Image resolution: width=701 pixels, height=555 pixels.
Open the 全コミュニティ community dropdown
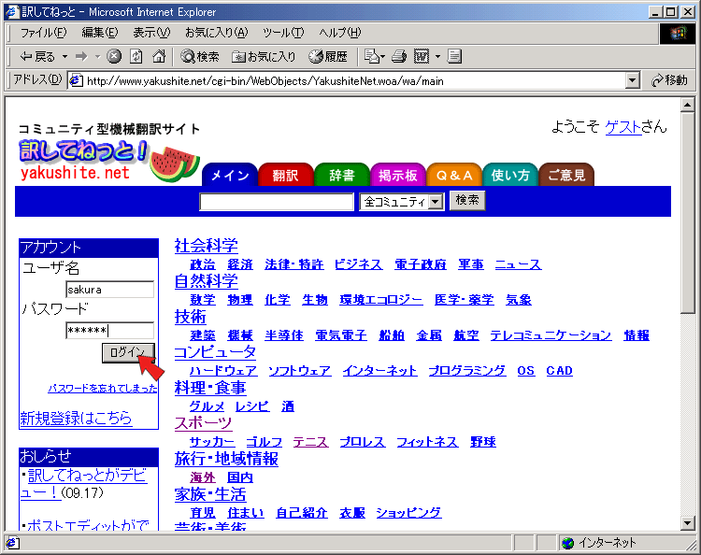pos(402,202)
